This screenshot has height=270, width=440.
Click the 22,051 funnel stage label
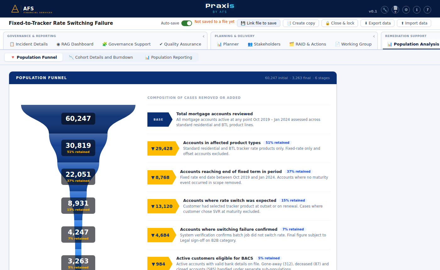click(78, 177)
